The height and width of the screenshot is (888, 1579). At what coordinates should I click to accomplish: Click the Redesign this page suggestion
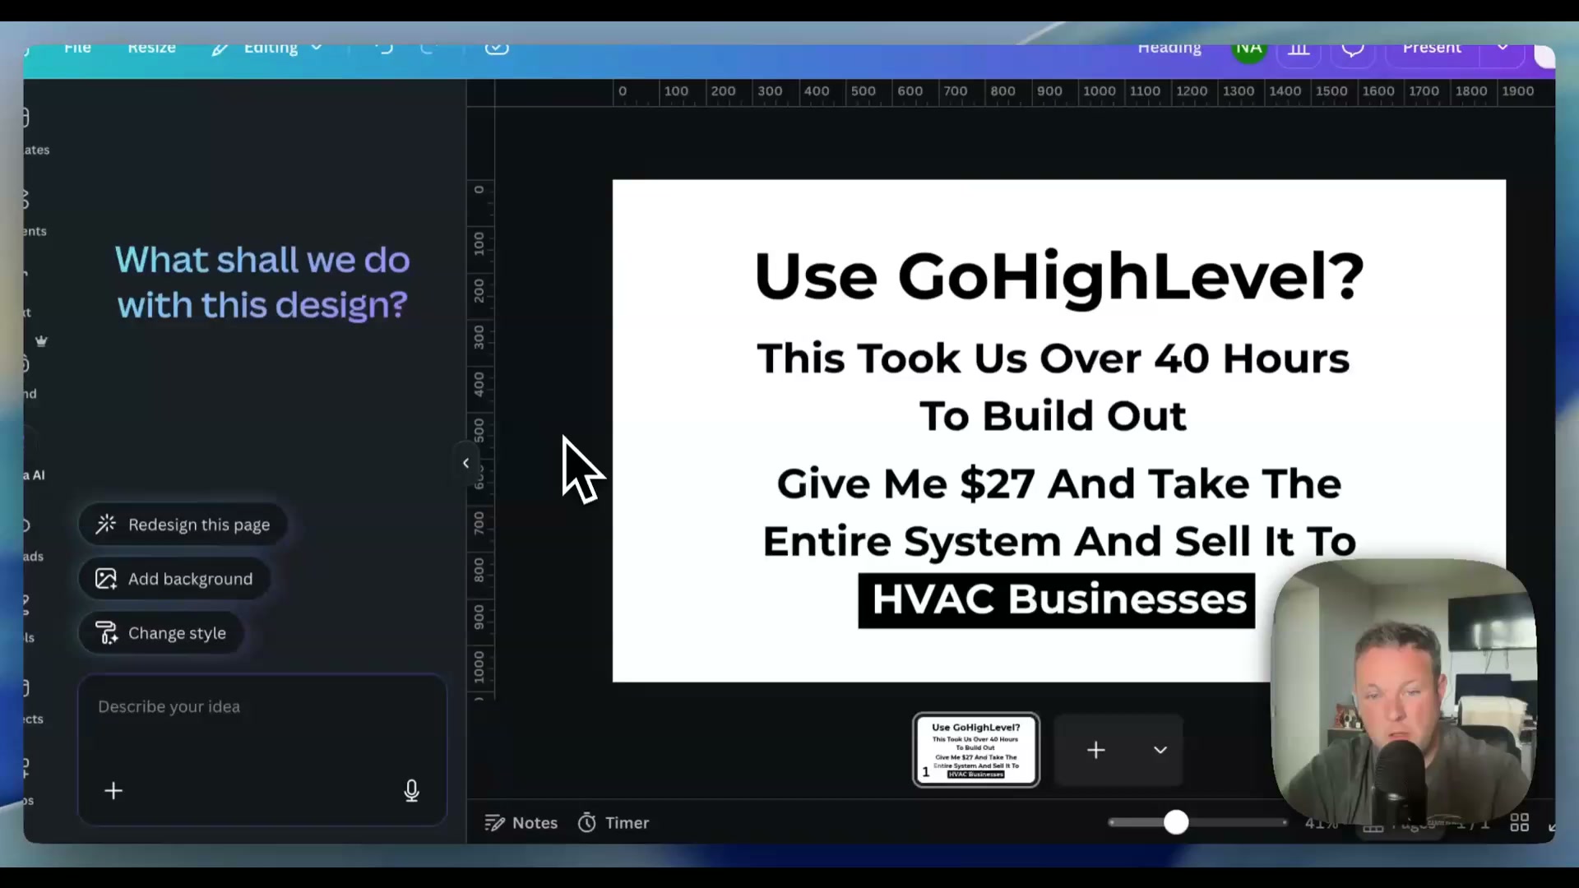[183, 525]
